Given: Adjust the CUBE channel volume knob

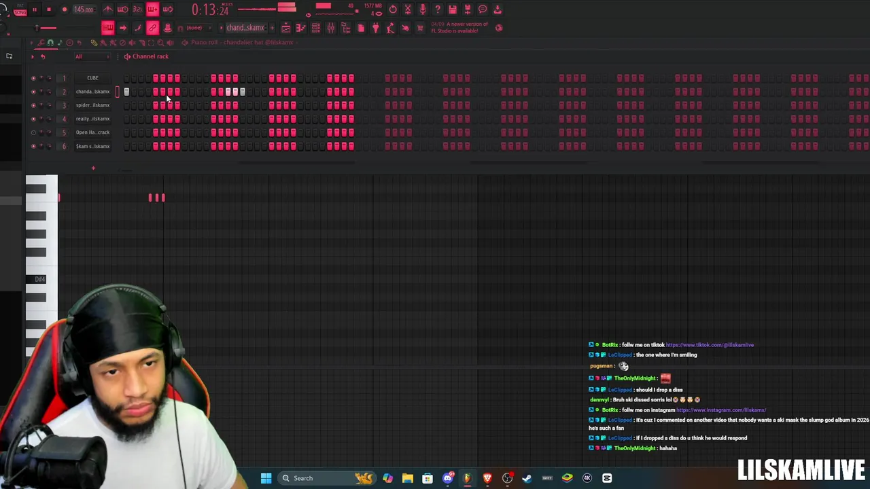Looking at the screenshot, I should tap(50, 78).
